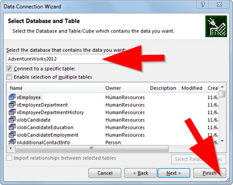The image size is (233, 185).
Task: Click the help question mark button
Action: coord(203,4)
